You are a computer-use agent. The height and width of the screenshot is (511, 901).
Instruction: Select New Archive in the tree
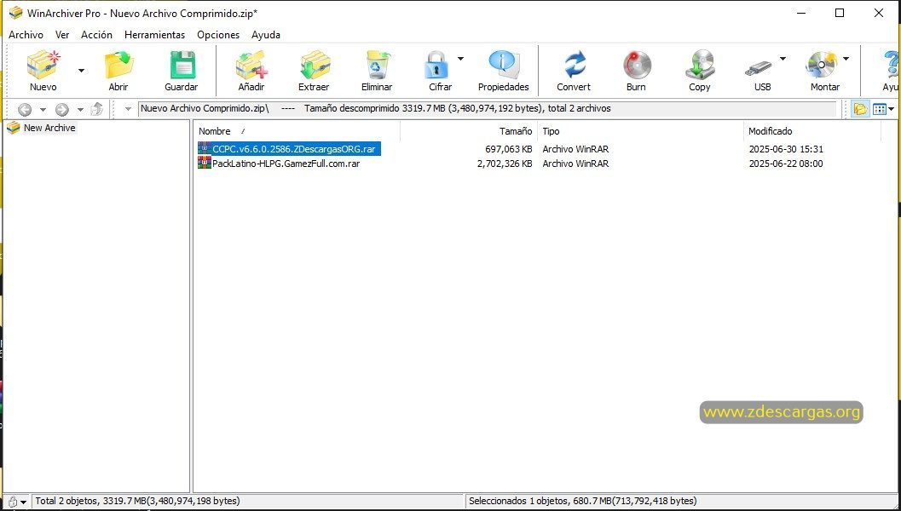pos(49,128)
